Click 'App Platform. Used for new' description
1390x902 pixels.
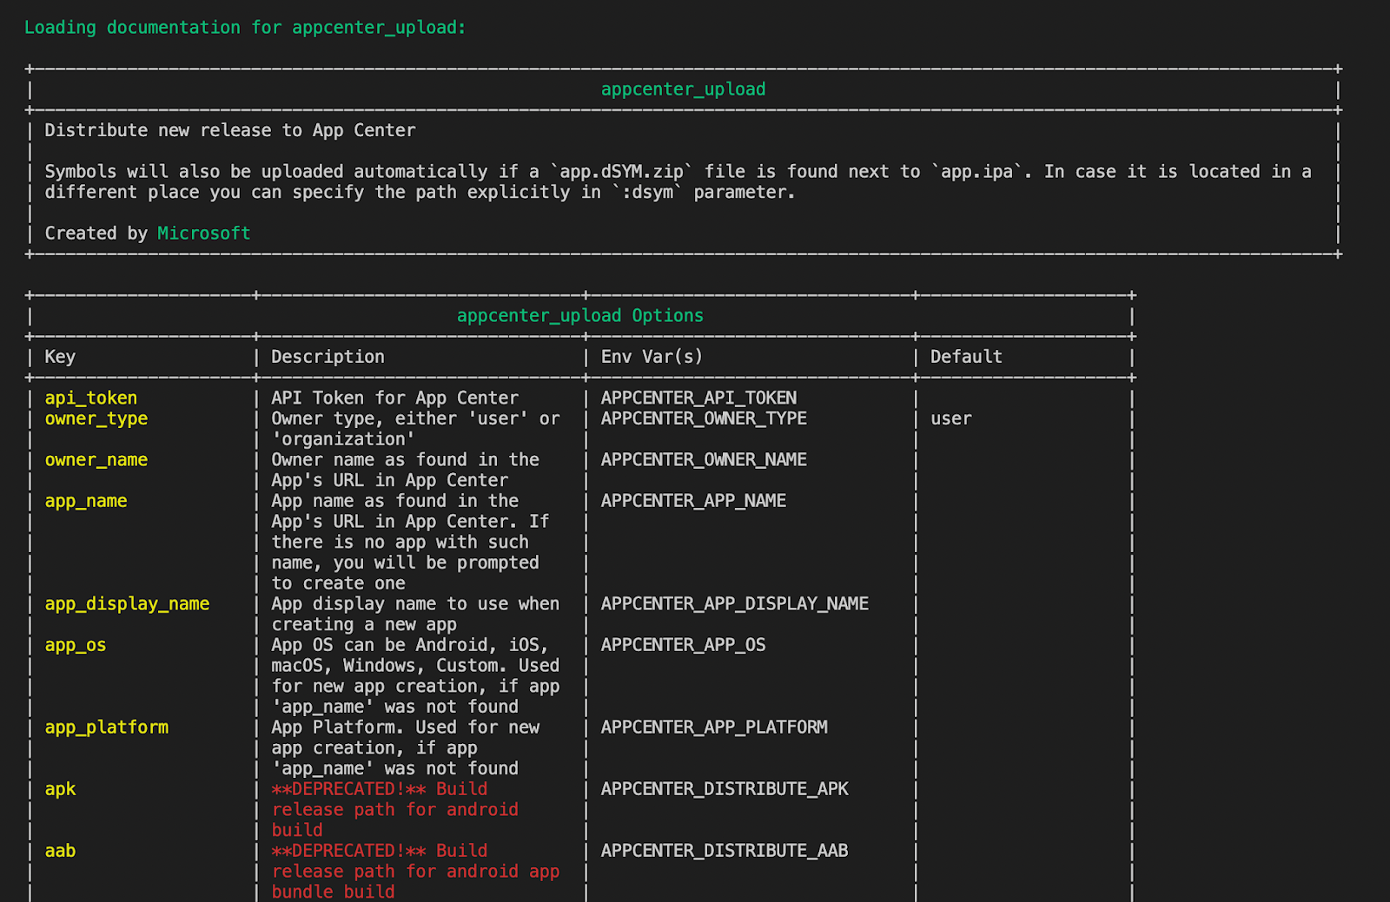(406, 728)
